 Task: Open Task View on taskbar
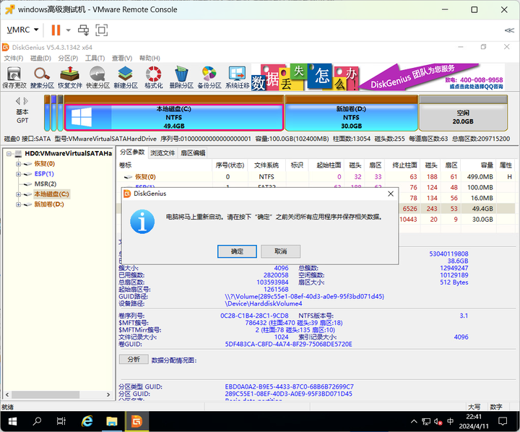61,421
